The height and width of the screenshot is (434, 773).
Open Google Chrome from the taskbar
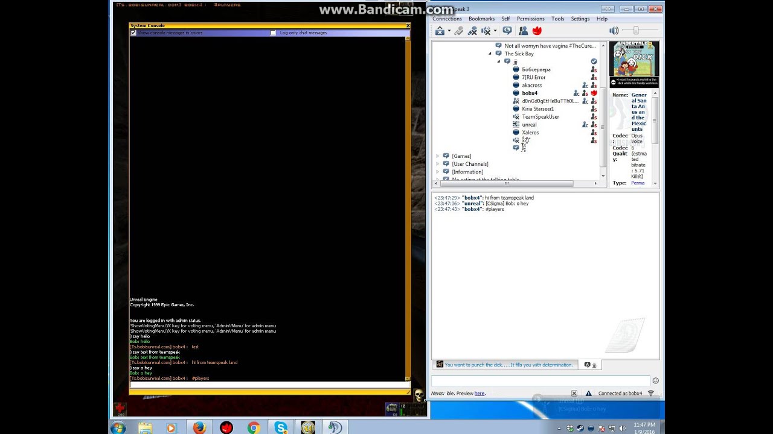[254, 427]
